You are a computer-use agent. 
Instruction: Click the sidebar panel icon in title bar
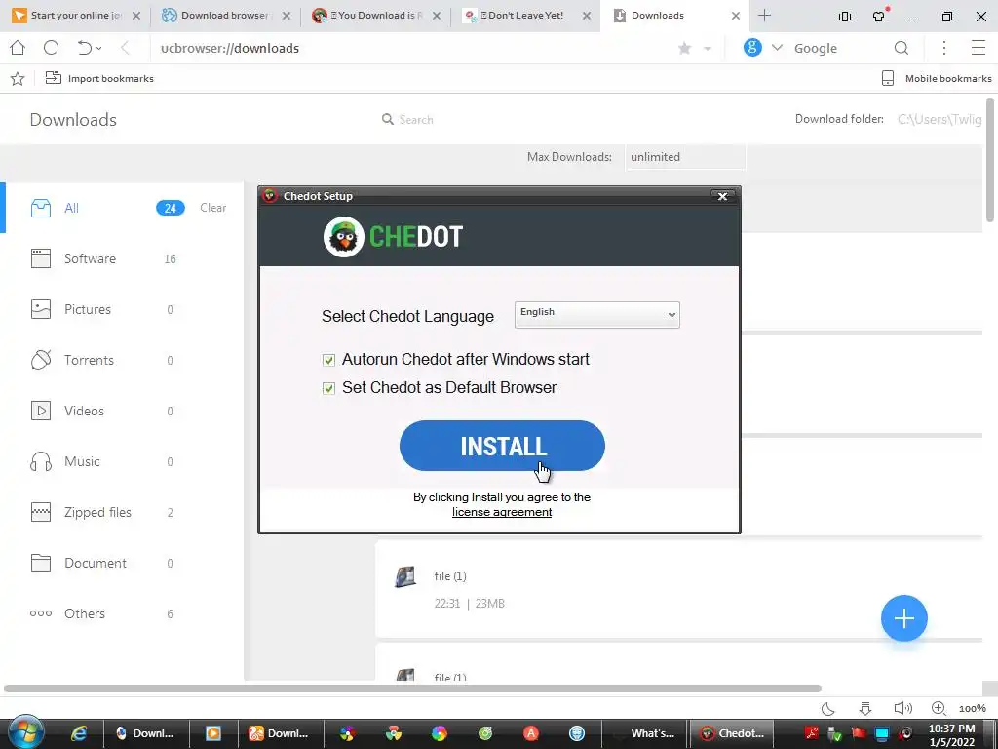(x=845, y=17)
